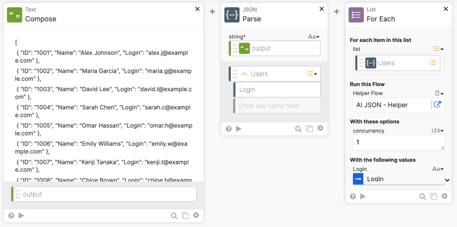The height and width of the screenshot is (227, 457).
Task: Search inside the Compose card
Action: tap(174, 216)
